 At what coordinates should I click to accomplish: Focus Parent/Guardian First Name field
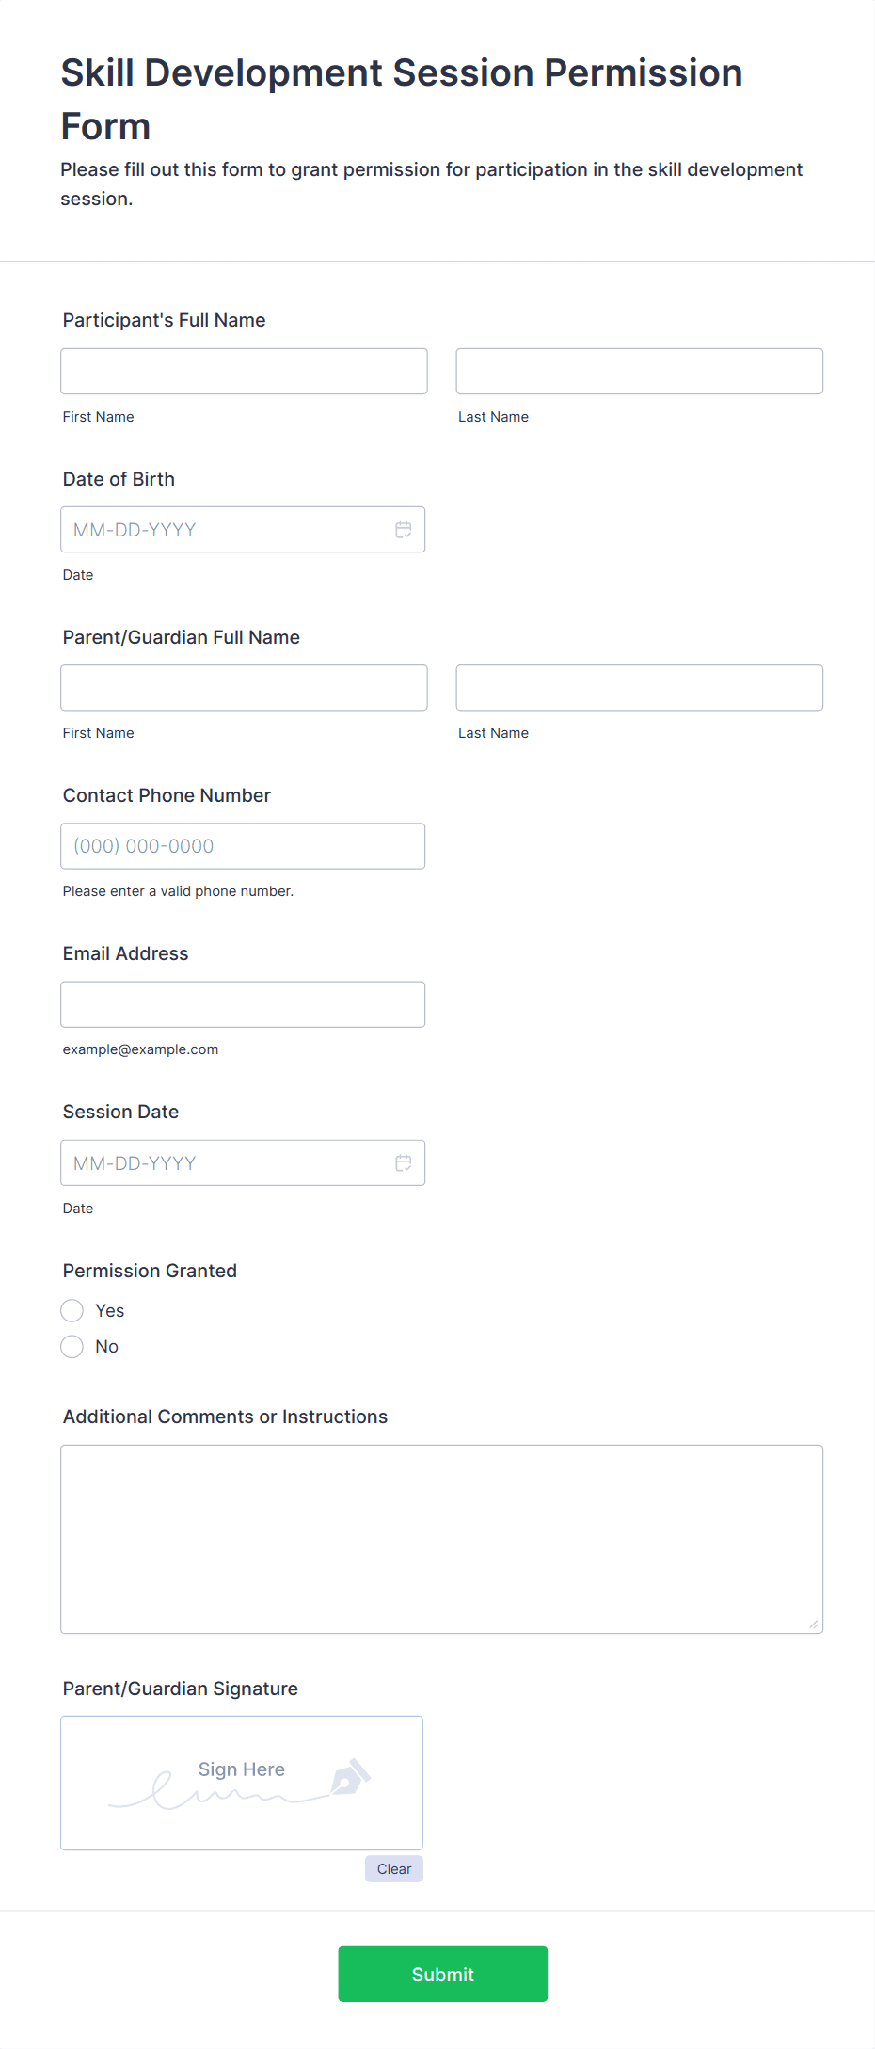(x=244, y=688)
